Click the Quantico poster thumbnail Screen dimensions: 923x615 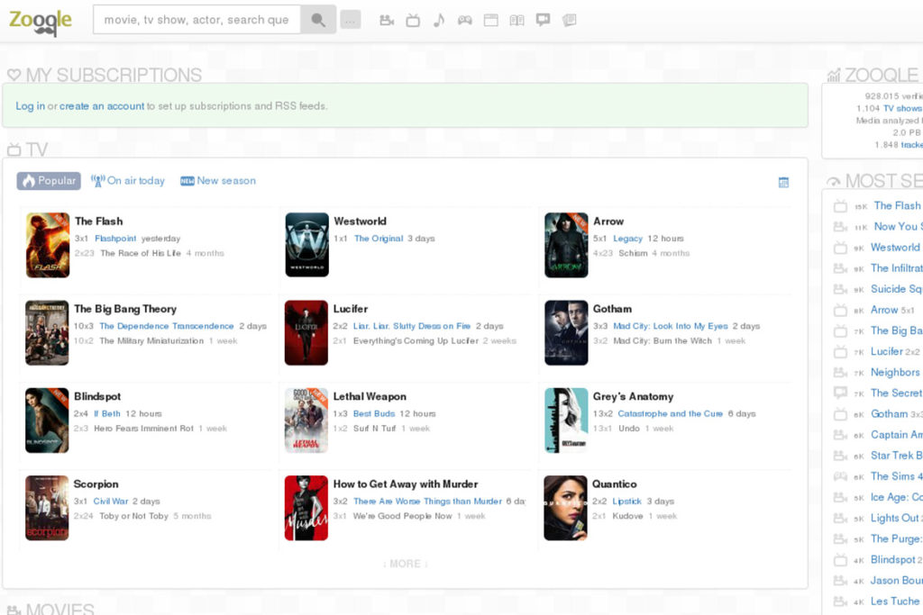tap(566, 508)
